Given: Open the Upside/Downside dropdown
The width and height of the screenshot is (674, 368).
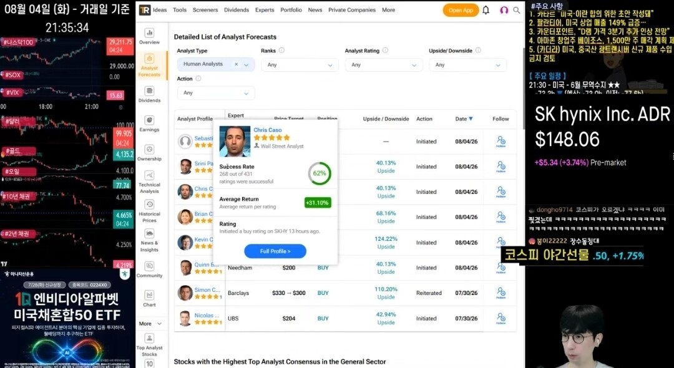Looking at the screenshot, I should (467, 65).
